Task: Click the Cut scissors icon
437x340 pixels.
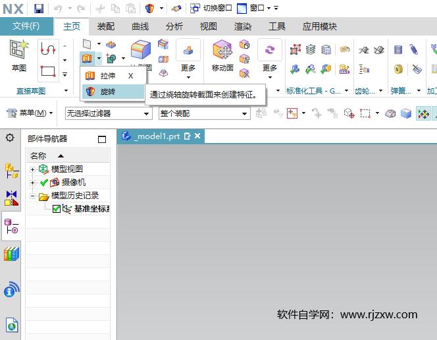Action: coord(100,9)
